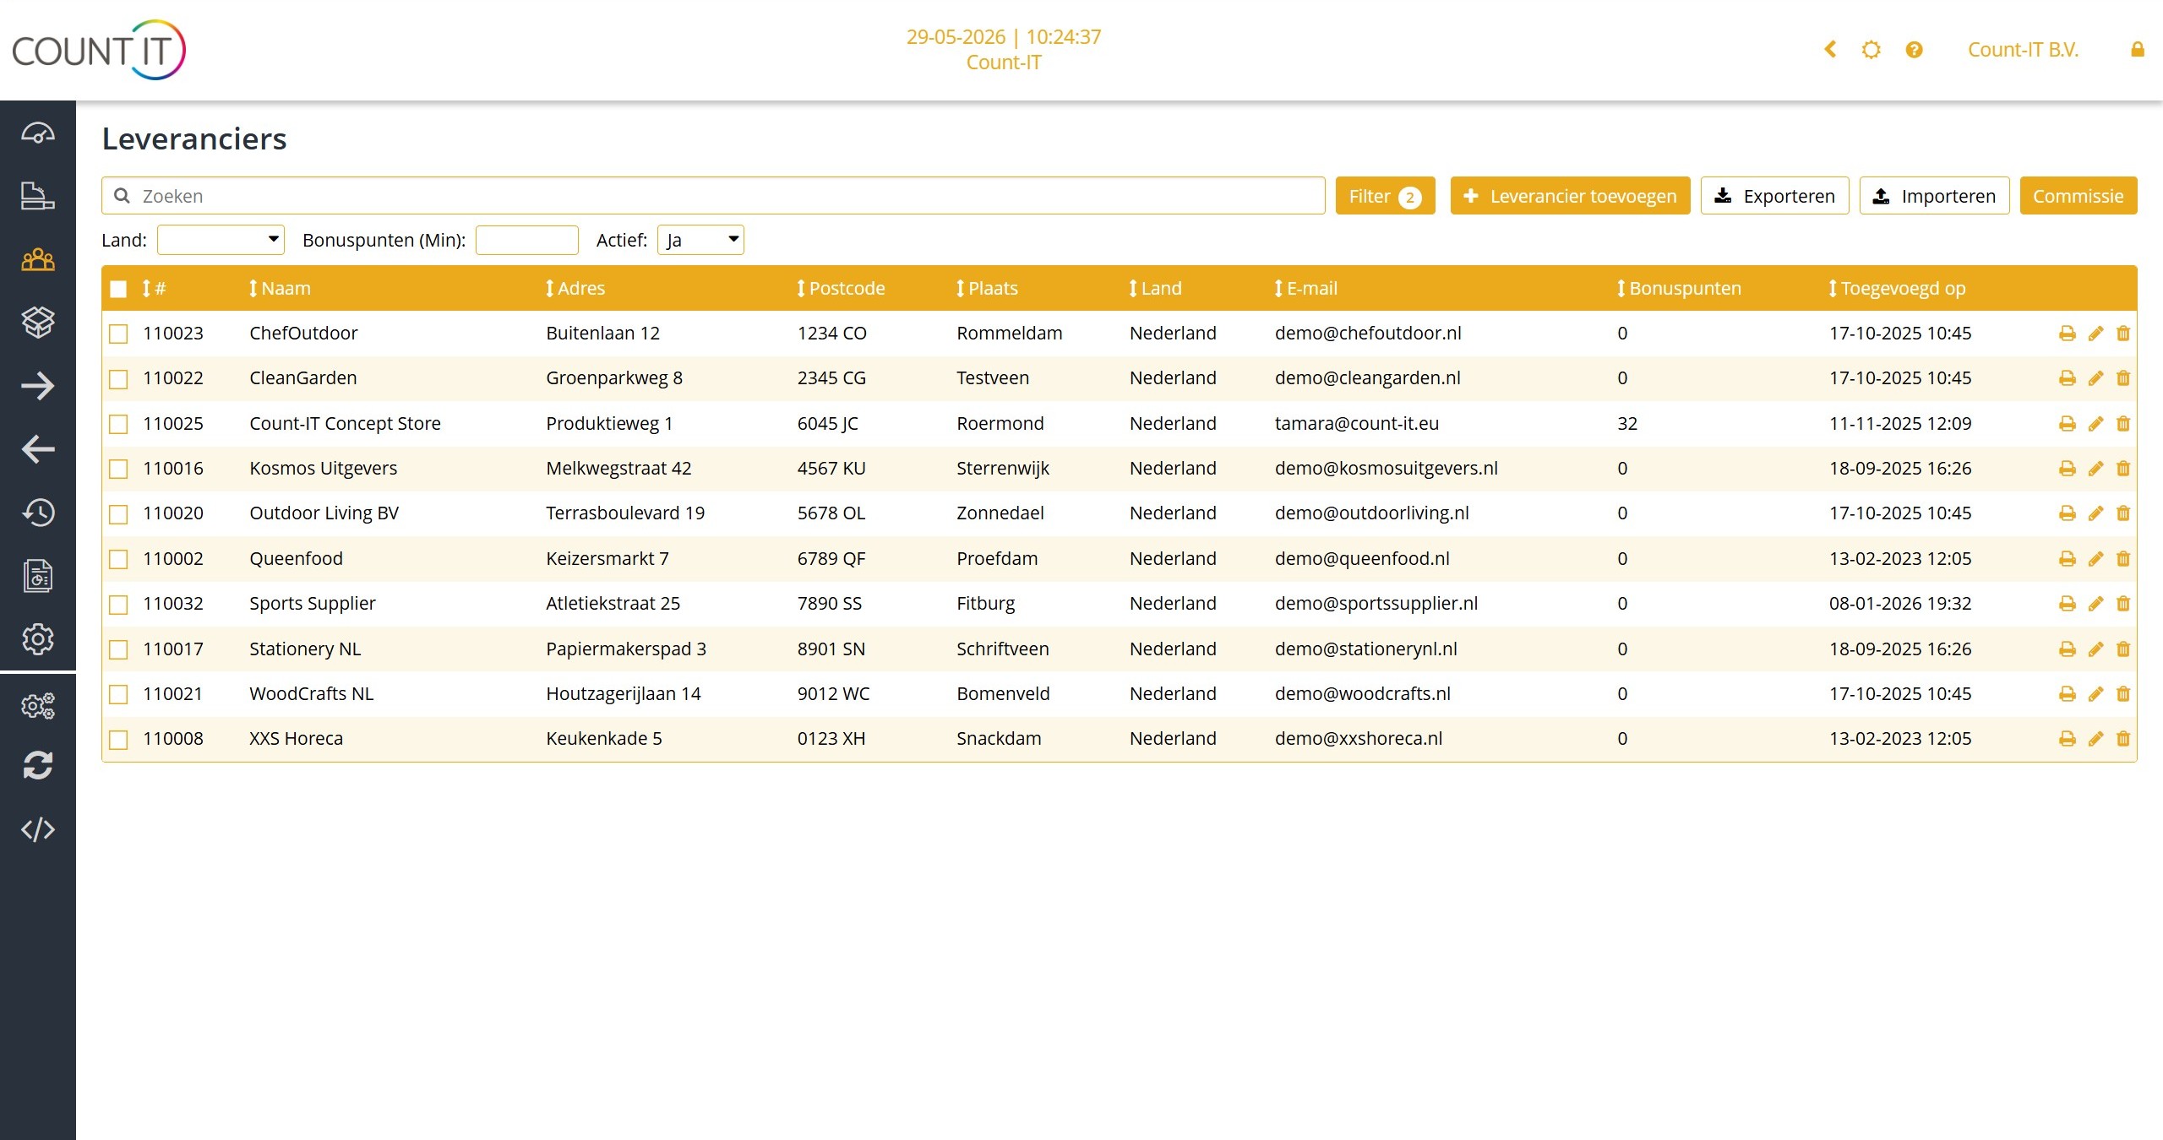Click the history clock icon in sidebar
2163x1140 pixels.
[x=38, y=512]
